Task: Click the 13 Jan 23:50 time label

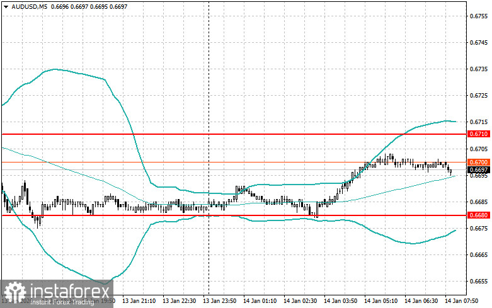Action: (x=220, y=301)
